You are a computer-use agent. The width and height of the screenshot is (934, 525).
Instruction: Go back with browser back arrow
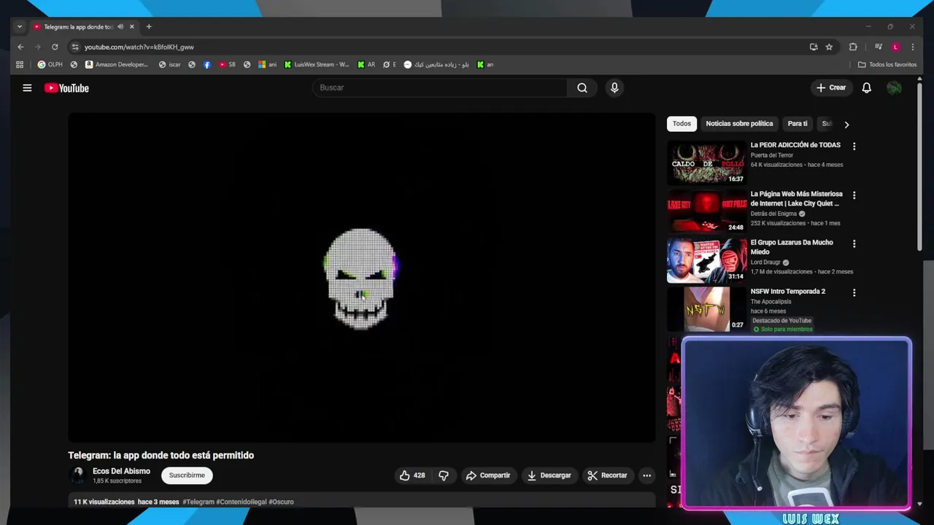(x=20, y=47)
